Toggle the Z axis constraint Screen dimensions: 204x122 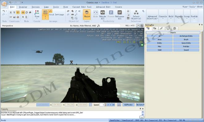coord(18,12)
